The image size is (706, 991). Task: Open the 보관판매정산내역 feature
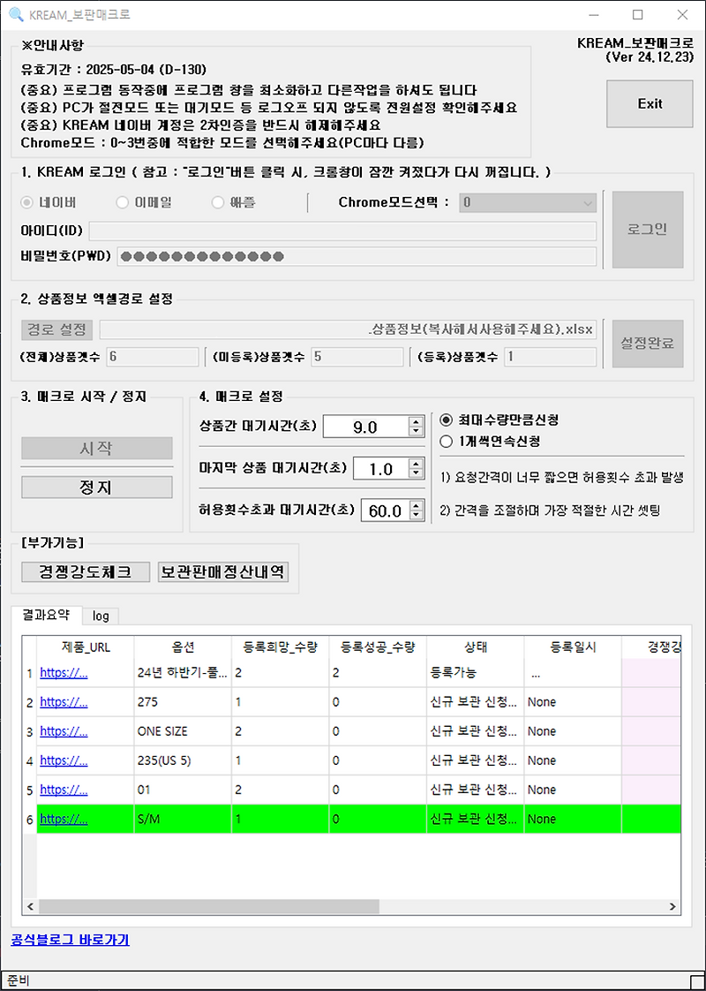pyautogui.click(x=222, y=571)
